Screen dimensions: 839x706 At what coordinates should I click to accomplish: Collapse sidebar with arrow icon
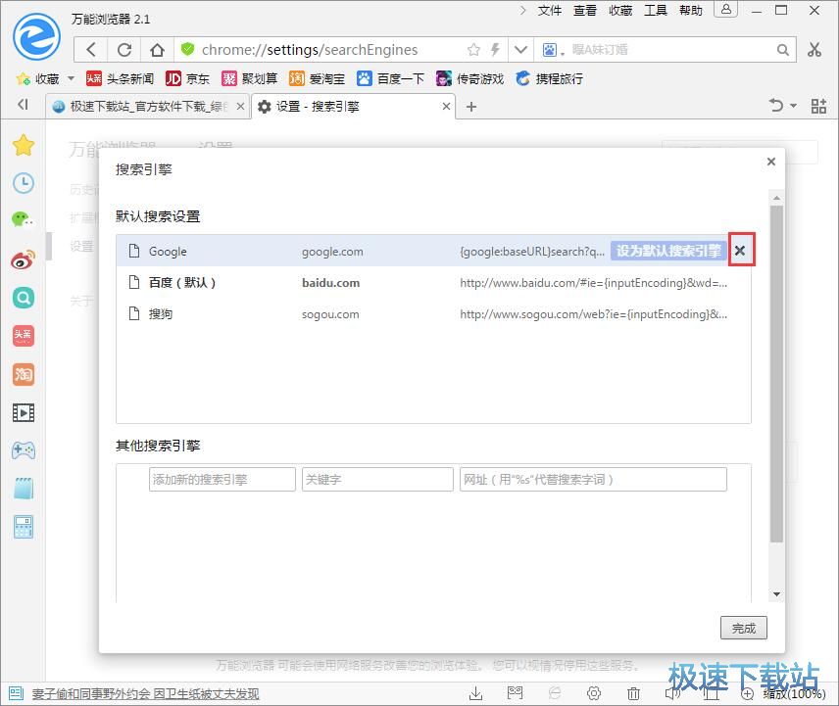23,104
